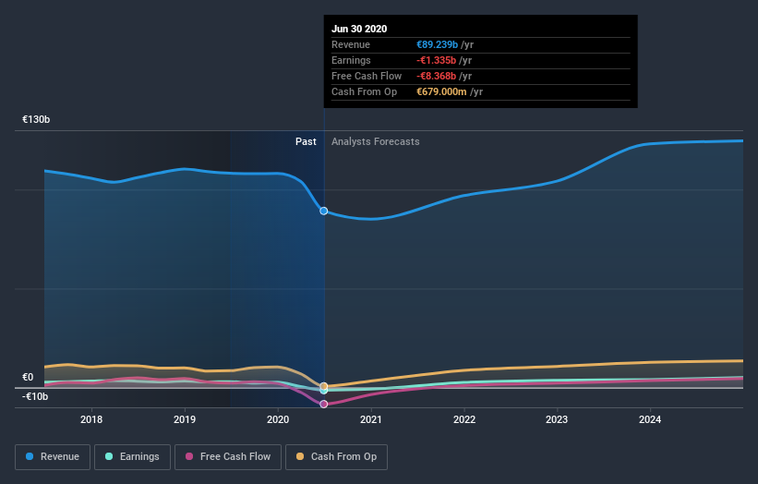Click the pink Free Cash Flow legend dot

189,456
